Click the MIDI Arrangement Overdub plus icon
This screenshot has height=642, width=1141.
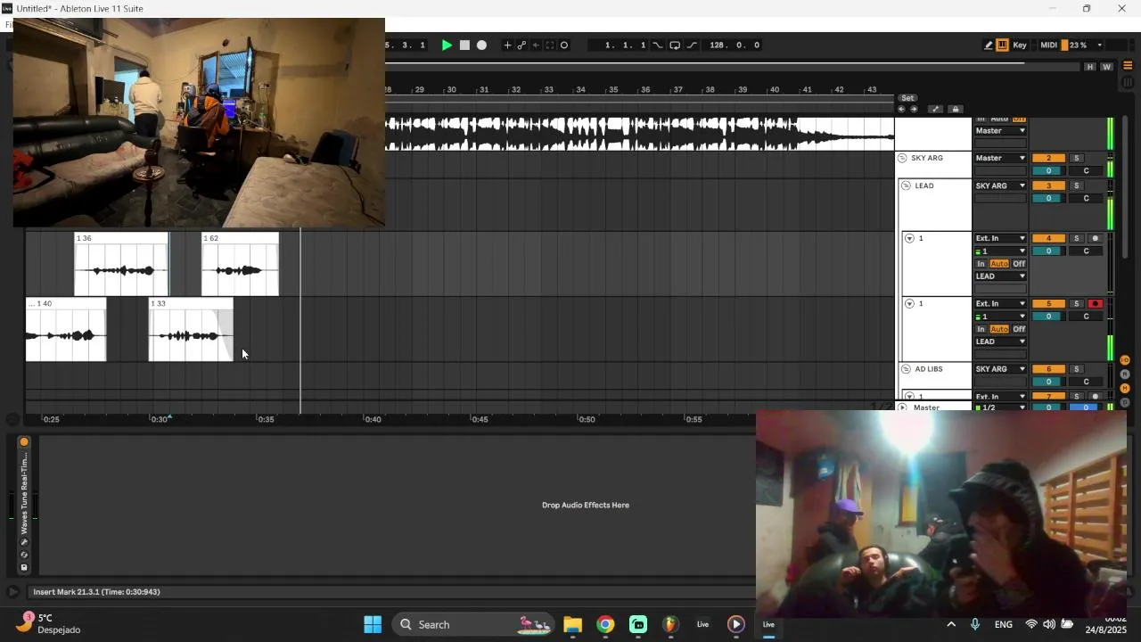(507, 45)
